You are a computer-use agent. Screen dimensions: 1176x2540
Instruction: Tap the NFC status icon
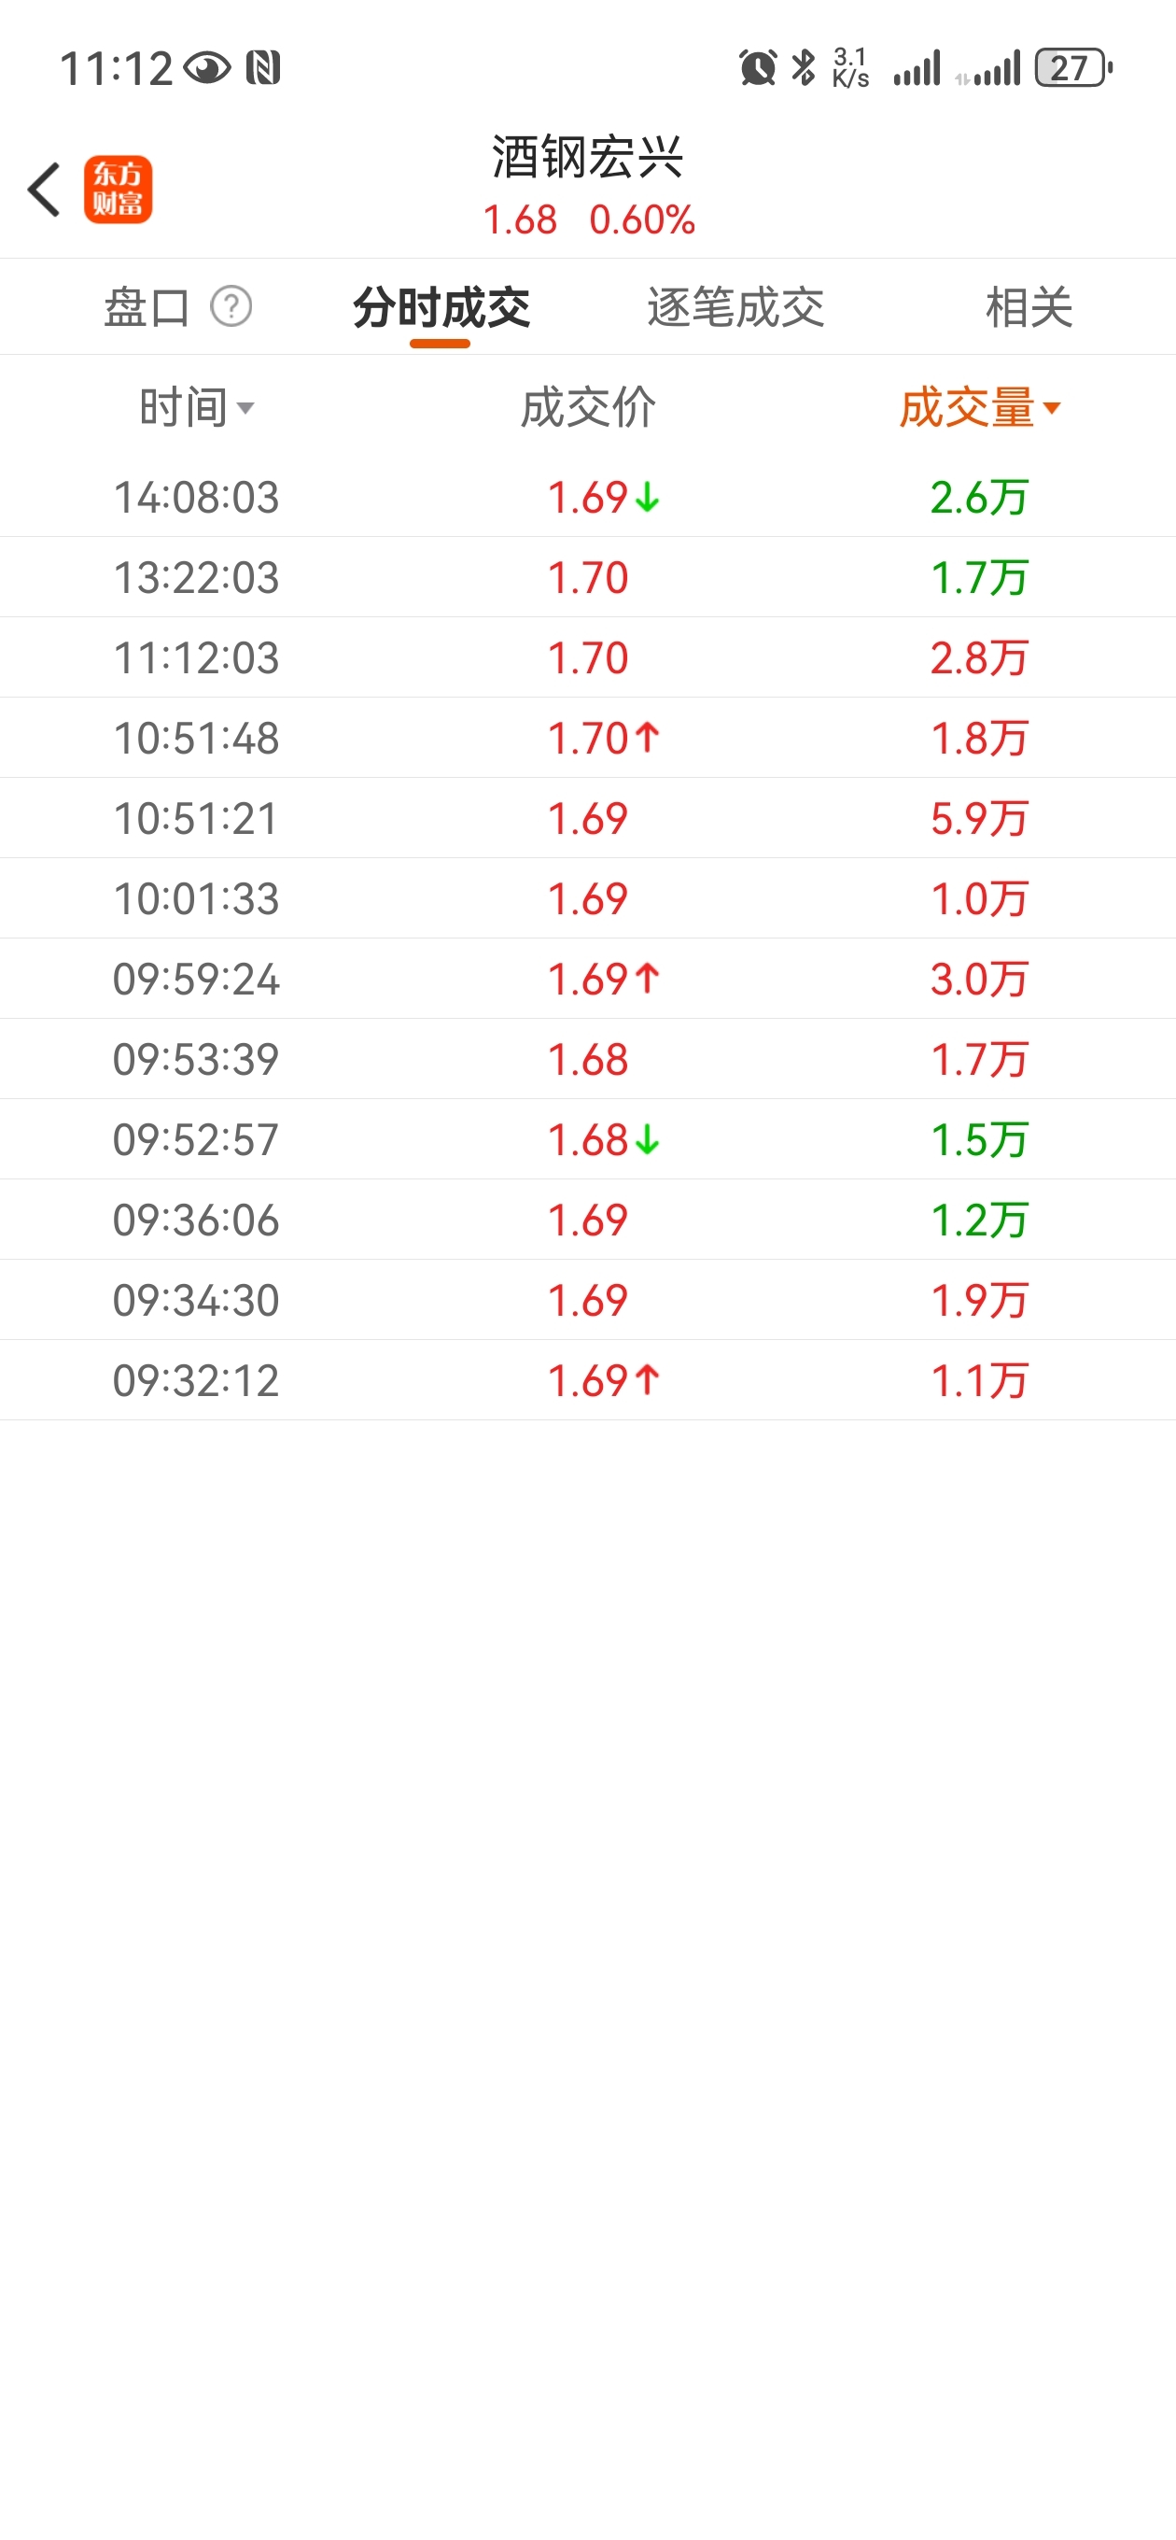[263, 68]
